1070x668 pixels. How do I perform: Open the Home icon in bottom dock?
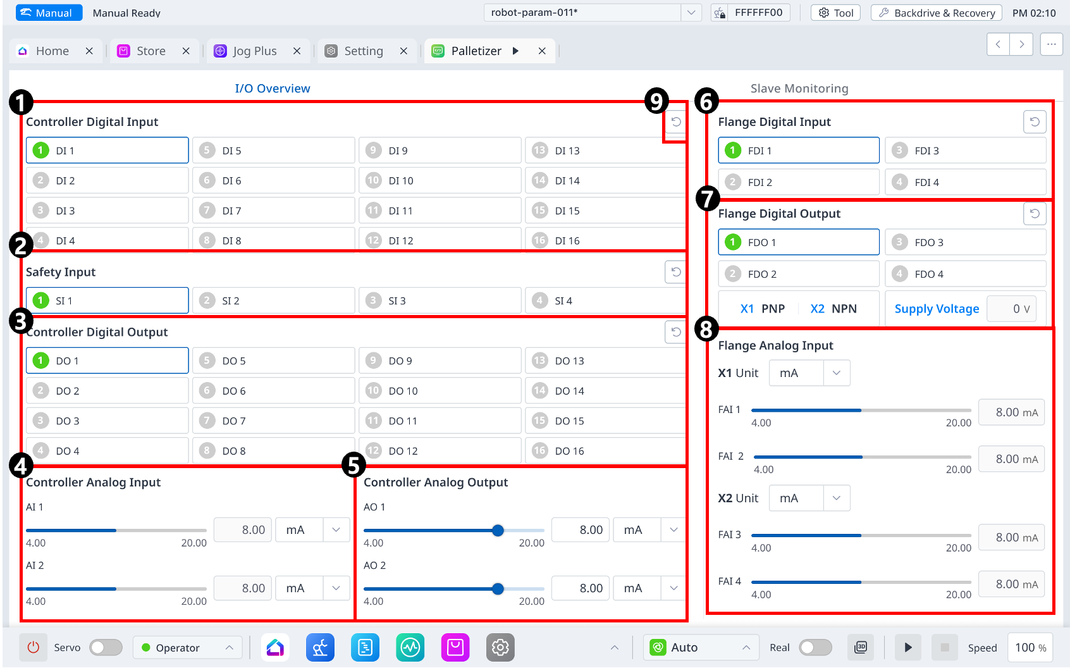275,647
